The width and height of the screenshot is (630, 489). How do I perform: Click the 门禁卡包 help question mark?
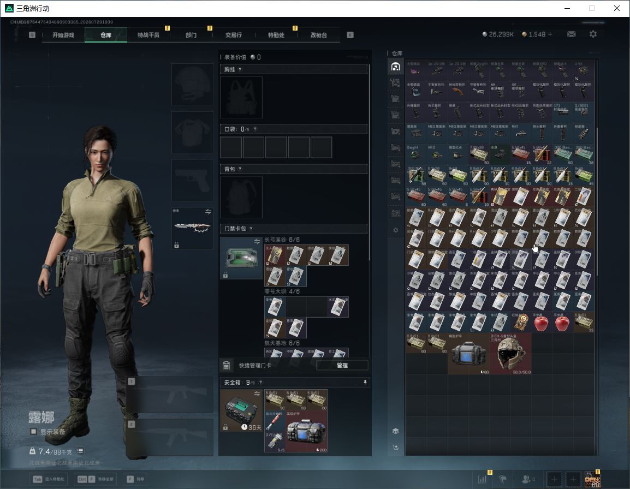point(251,229)
